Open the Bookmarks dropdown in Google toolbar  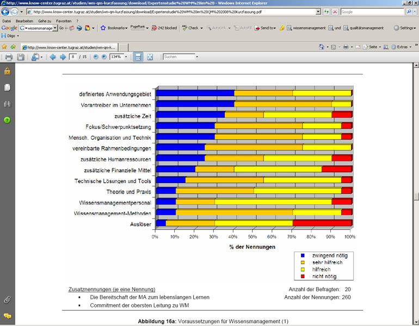(114, 28)
